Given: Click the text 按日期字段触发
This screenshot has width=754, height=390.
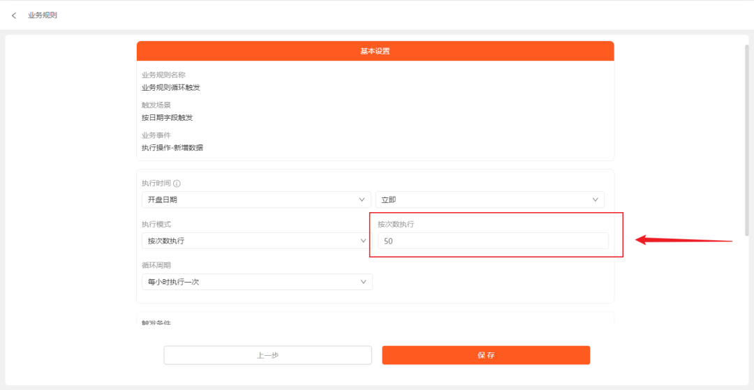Looking at the screenshot, I should (168, 118).
